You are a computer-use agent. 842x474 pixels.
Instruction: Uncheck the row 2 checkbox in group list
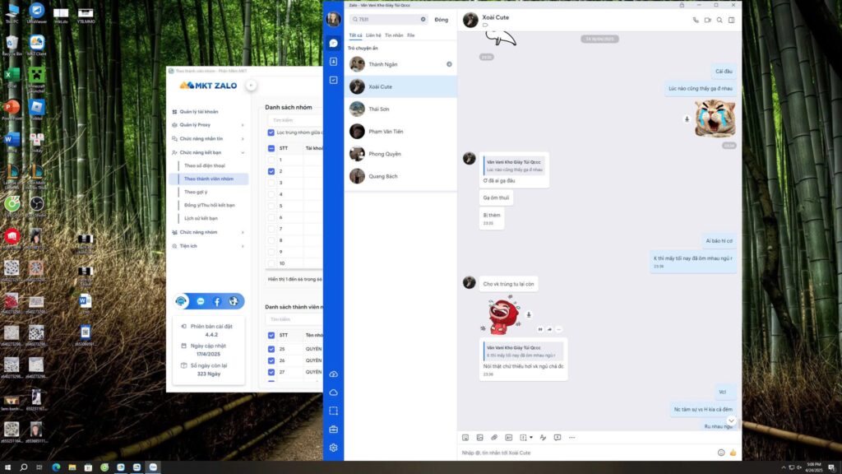(271, 171)
